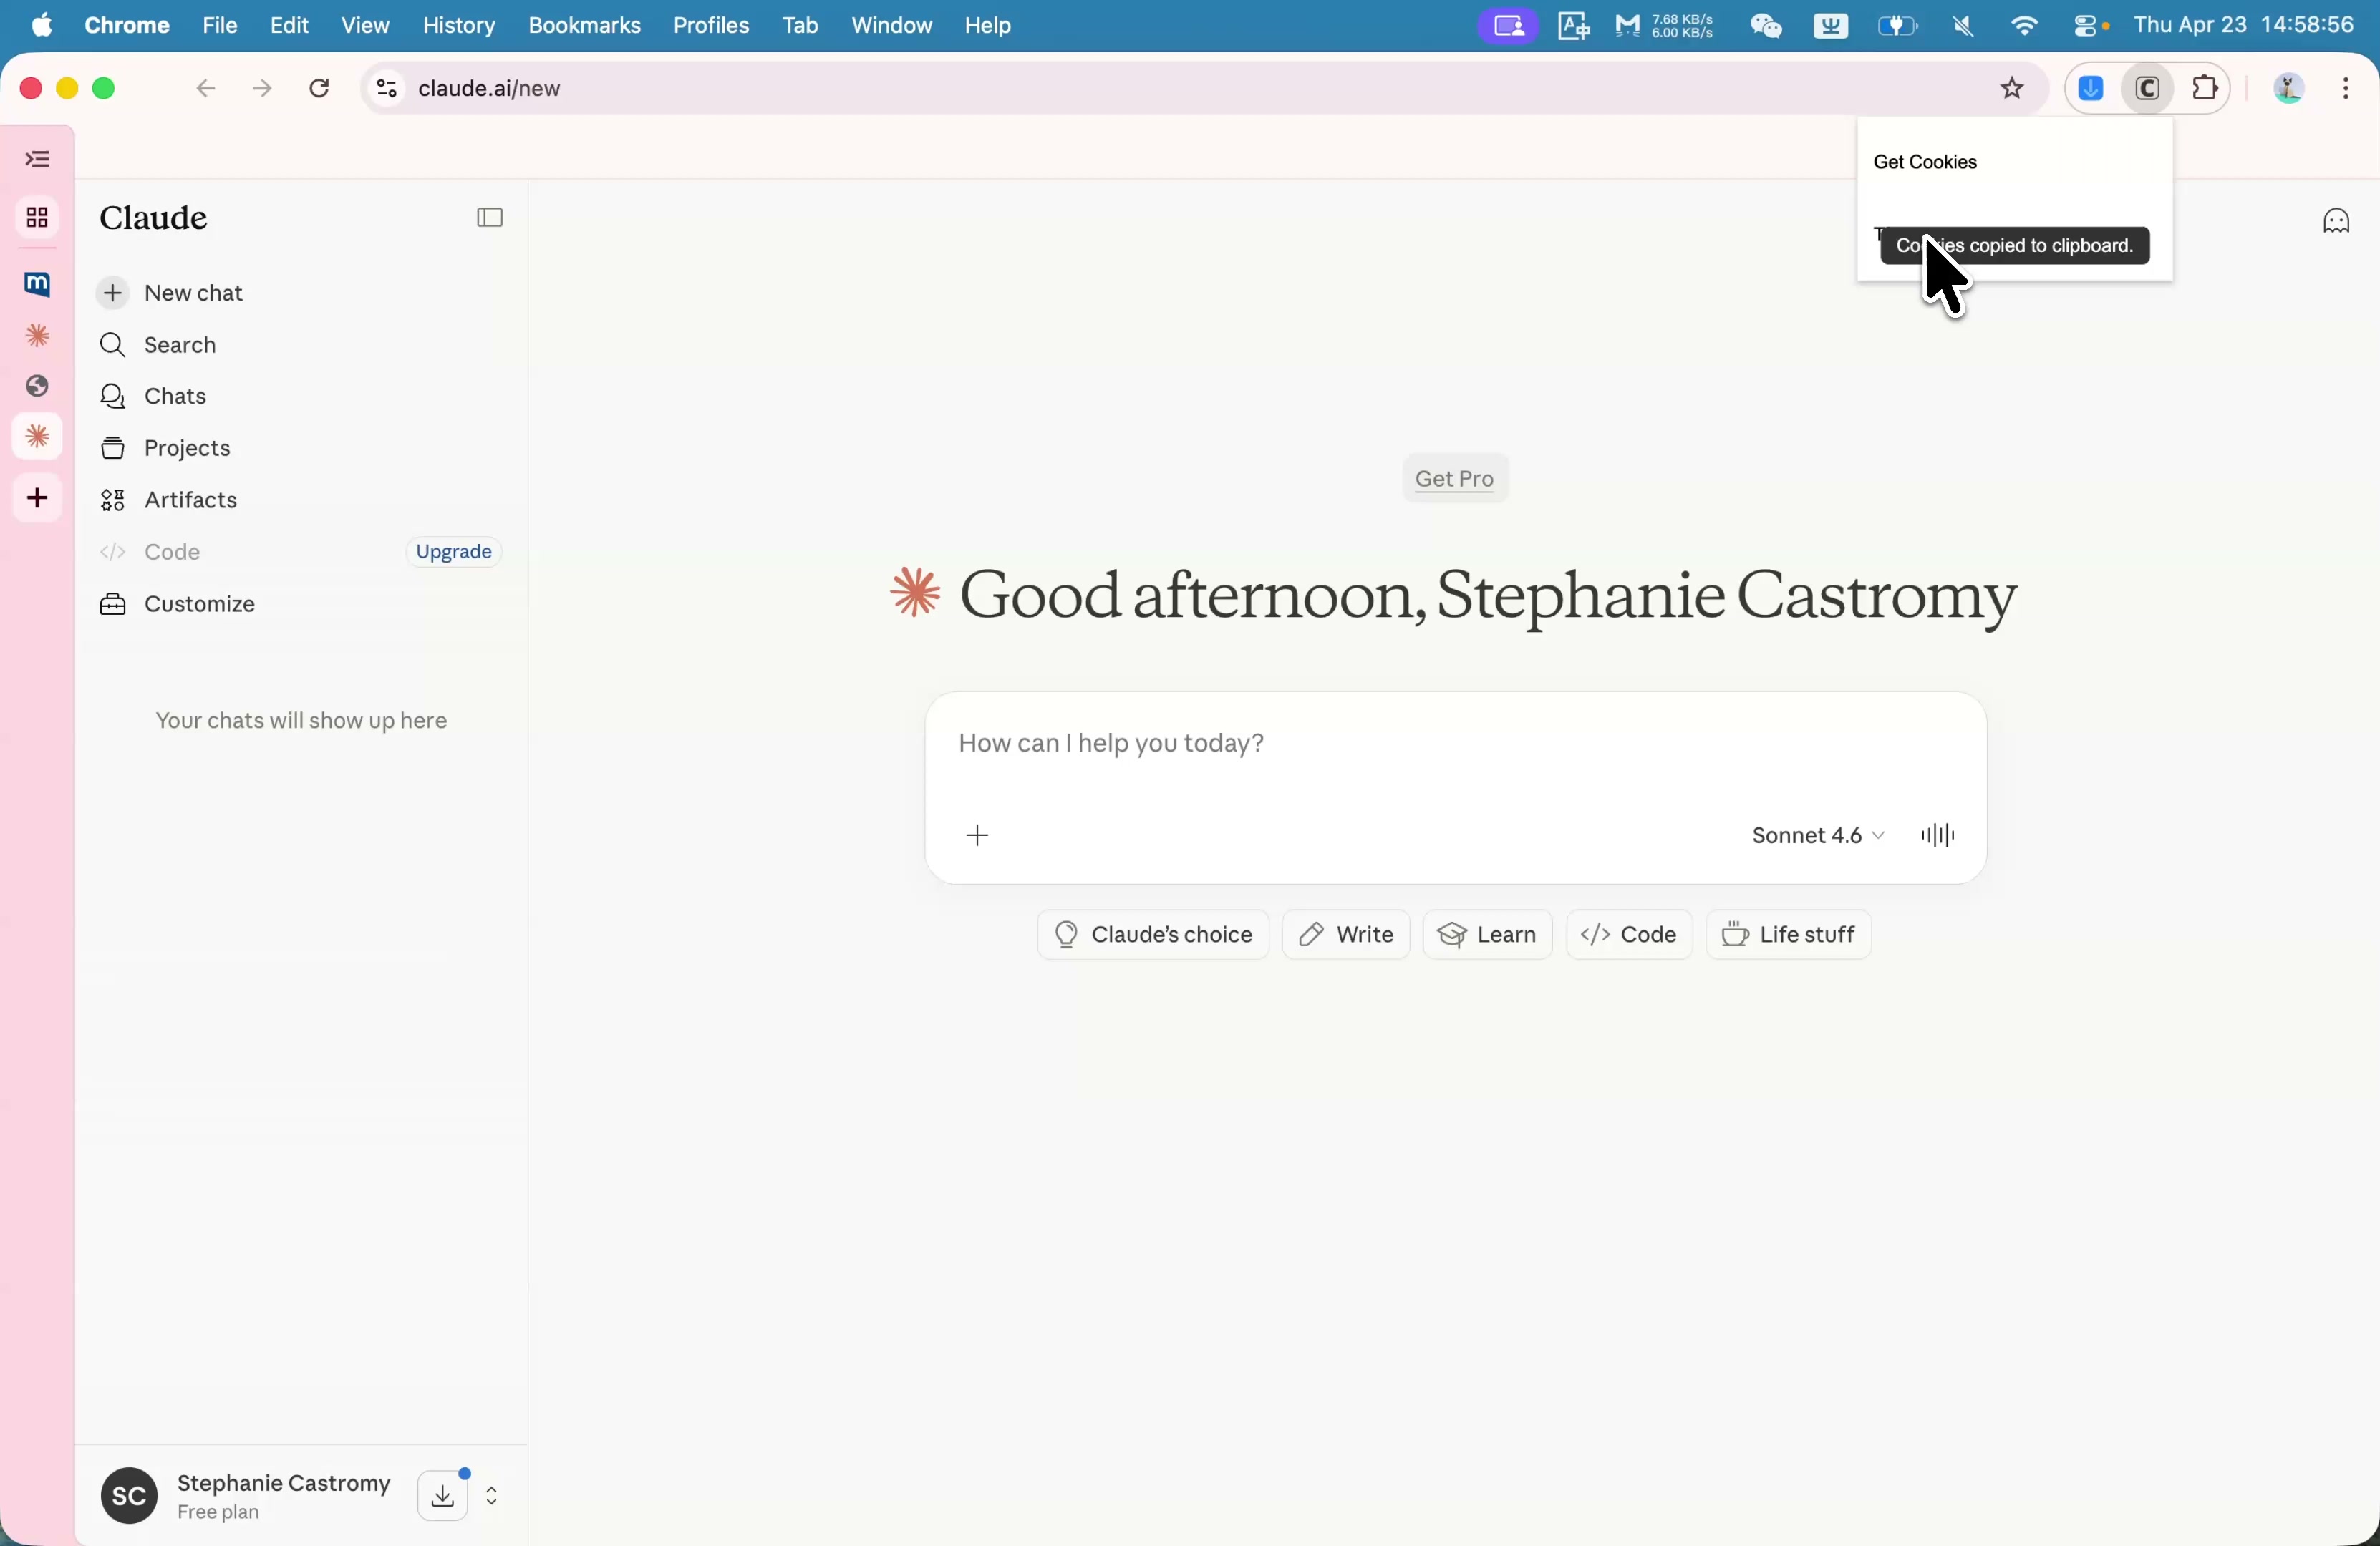Open the grid apps icon in vertical strip
Screen dimensions: 2380x1546
tap(38, 219)
